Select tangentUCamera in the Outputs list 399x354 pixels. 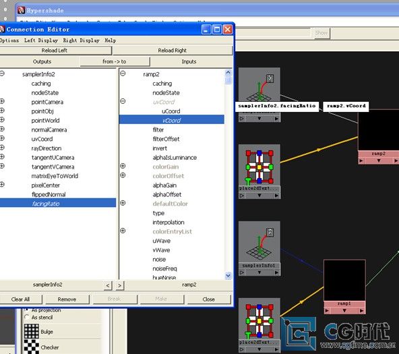point(53,158)
